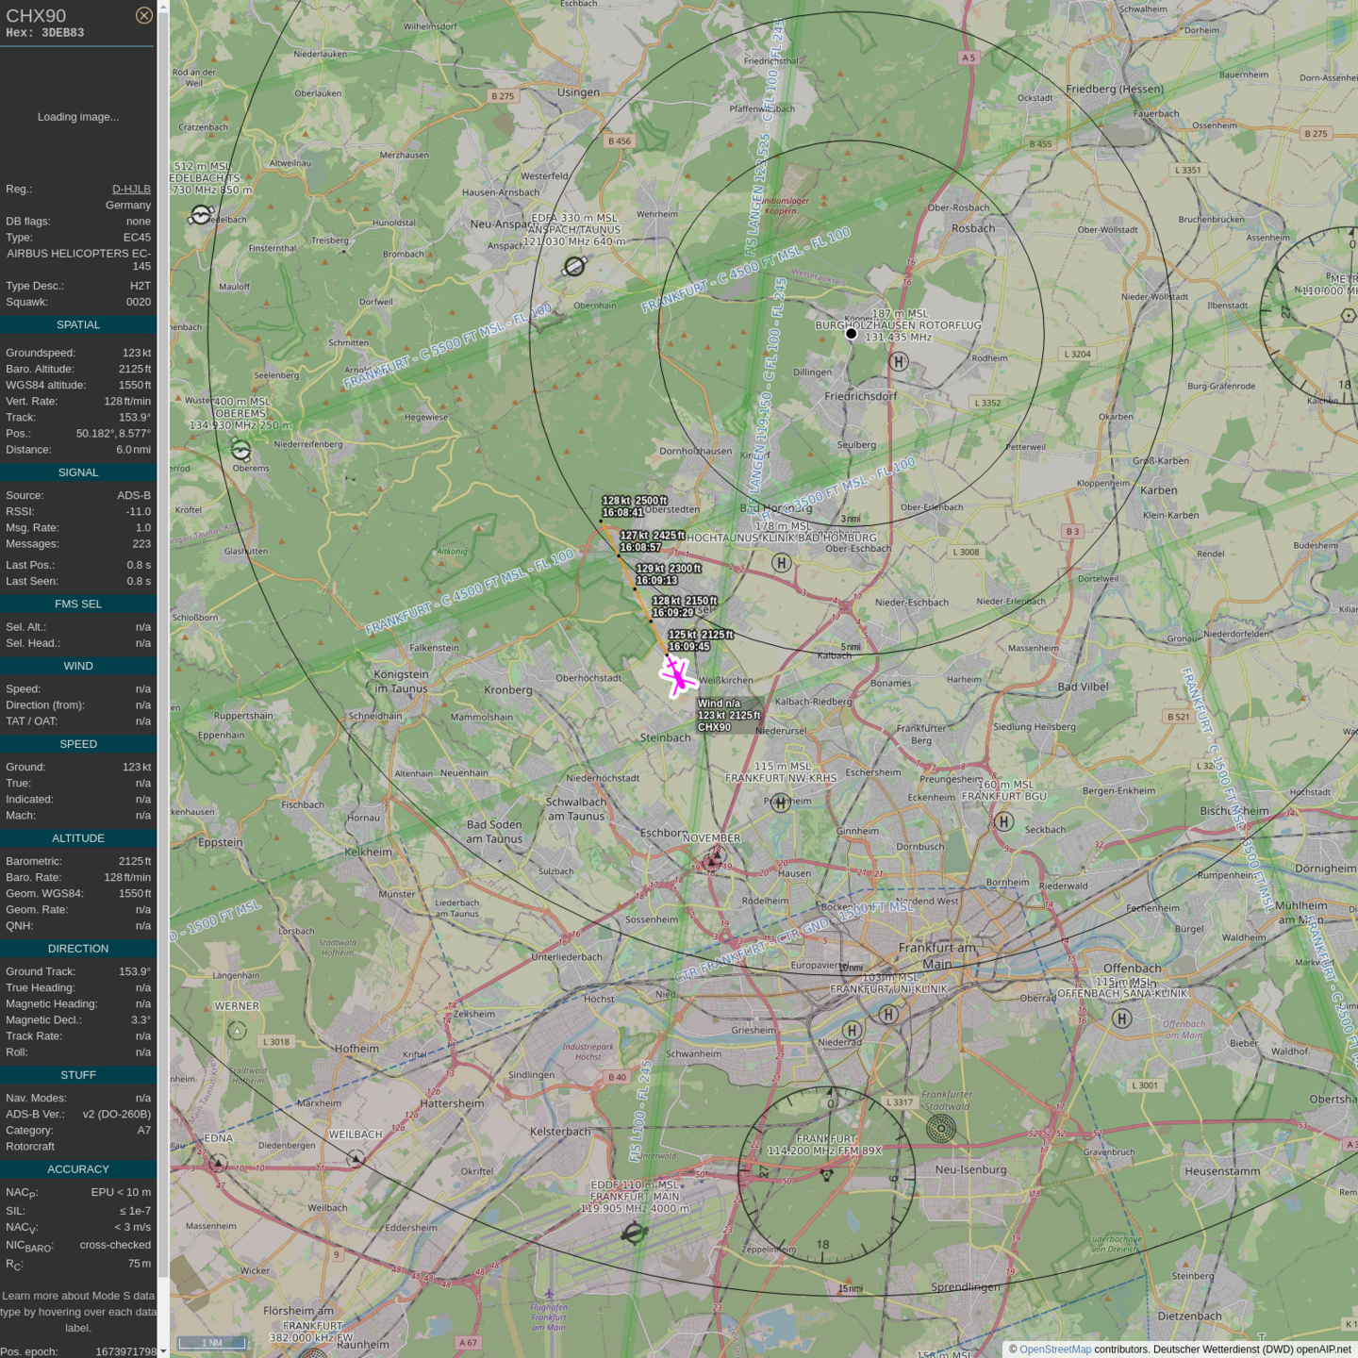
Task: Click the sidebar scrollbar down arrow
Action: tap(163, 1350)
